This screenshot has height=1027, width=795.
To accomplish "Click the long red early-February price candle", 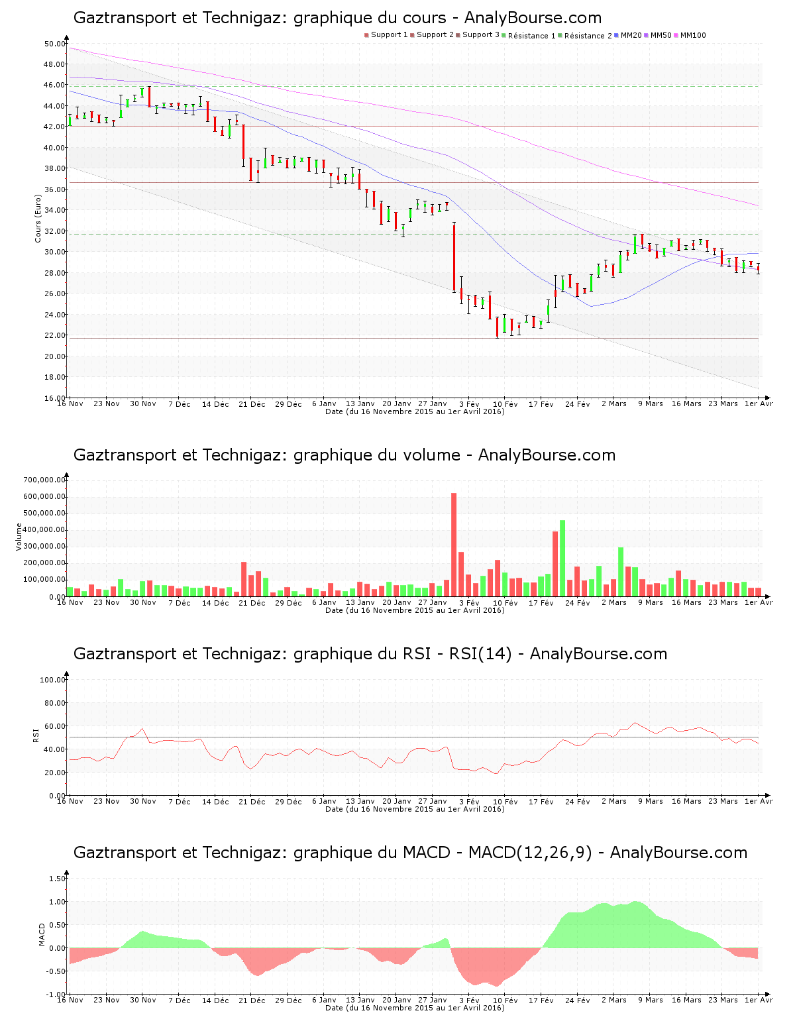I will click(454, 258).
